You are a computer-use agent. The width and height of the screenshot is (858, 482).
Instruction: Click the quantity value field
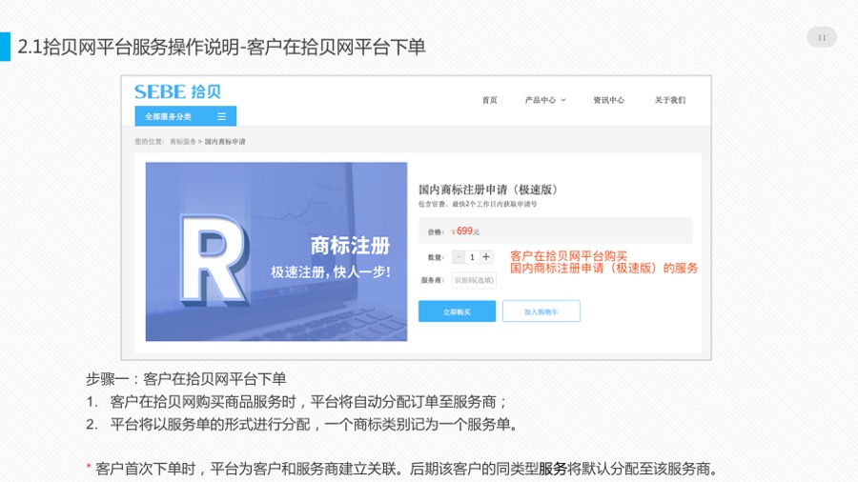tap(472, 257)
